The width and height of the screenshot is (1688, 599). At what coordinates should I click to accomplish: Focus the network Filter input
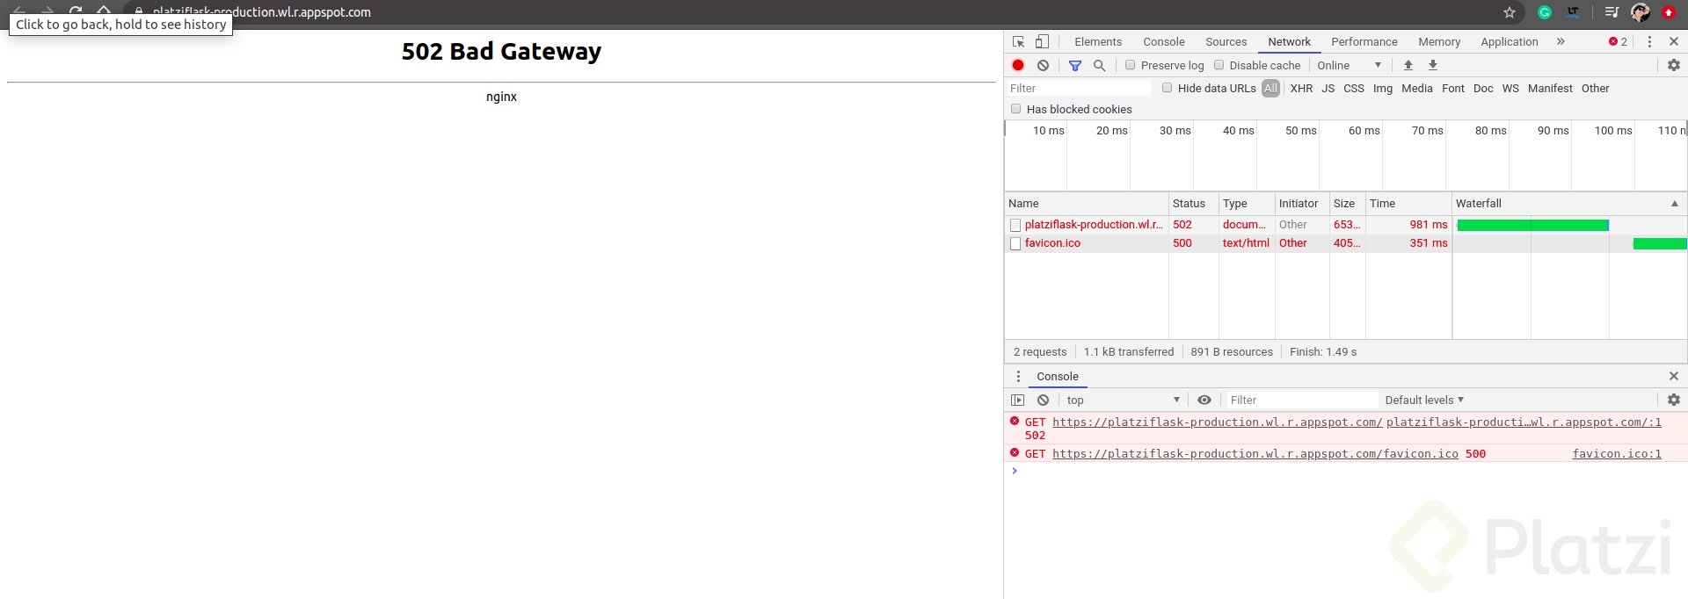coord(1079,88)
